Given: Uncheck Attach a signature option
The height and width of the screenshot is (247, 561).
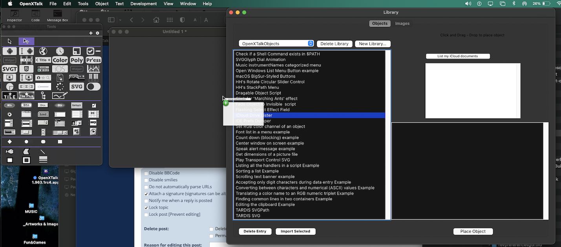Looking at the screenshot, I should 146,194.
